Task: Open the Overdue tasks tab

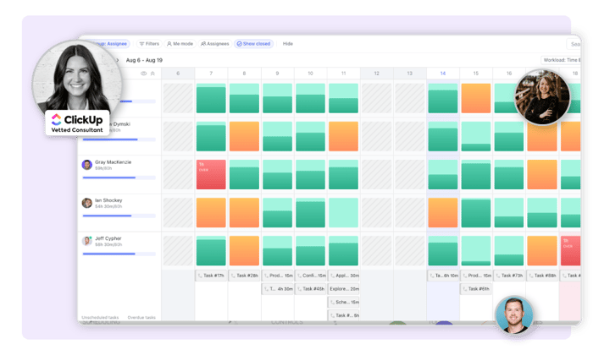Action: coord(141,317)
